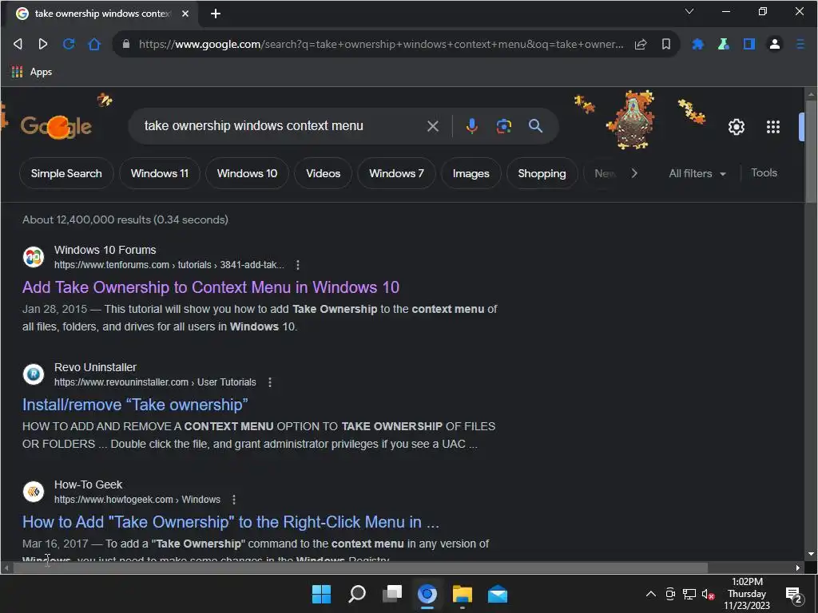Open the Google apps grid
Viewport: 818px width, 613px height.
772,127
